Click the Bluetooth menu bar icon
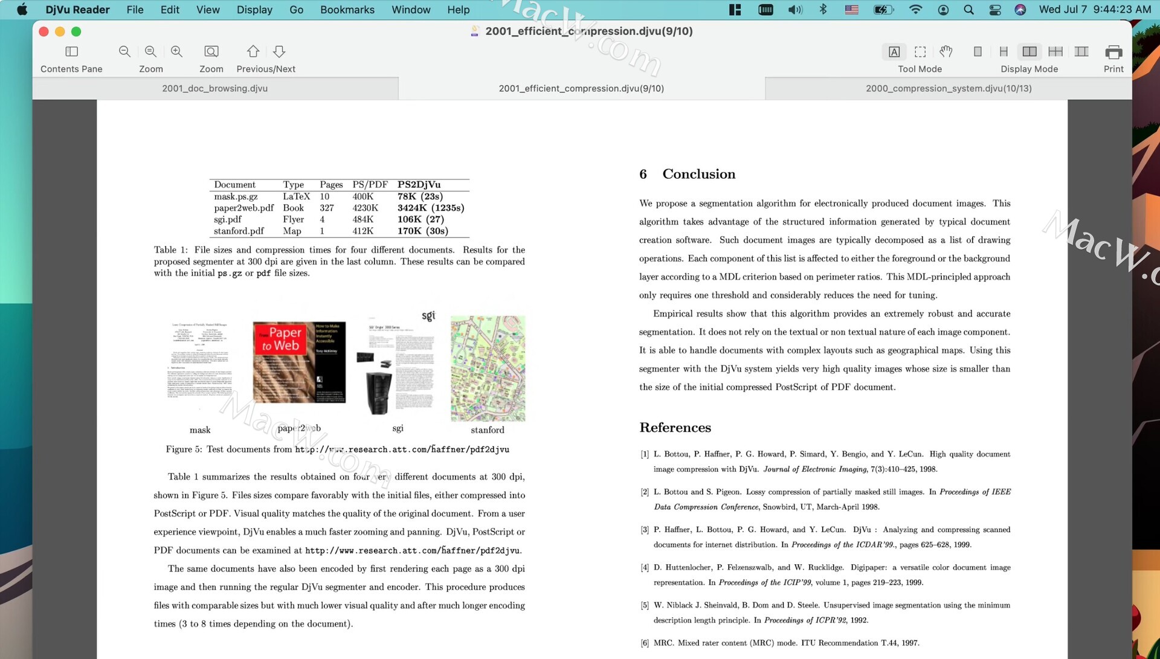The image size is (1160, 659). click(823, 10)
